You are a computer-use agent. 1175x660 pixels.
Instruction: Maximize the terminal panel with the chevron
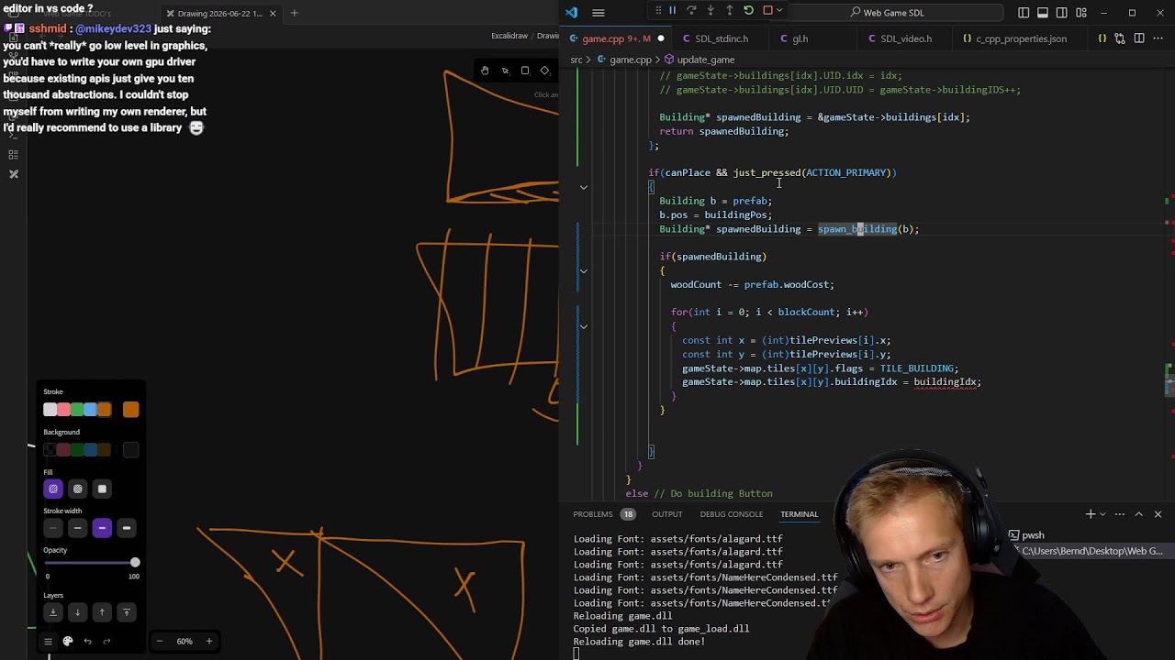click(x=1138, y=514)
